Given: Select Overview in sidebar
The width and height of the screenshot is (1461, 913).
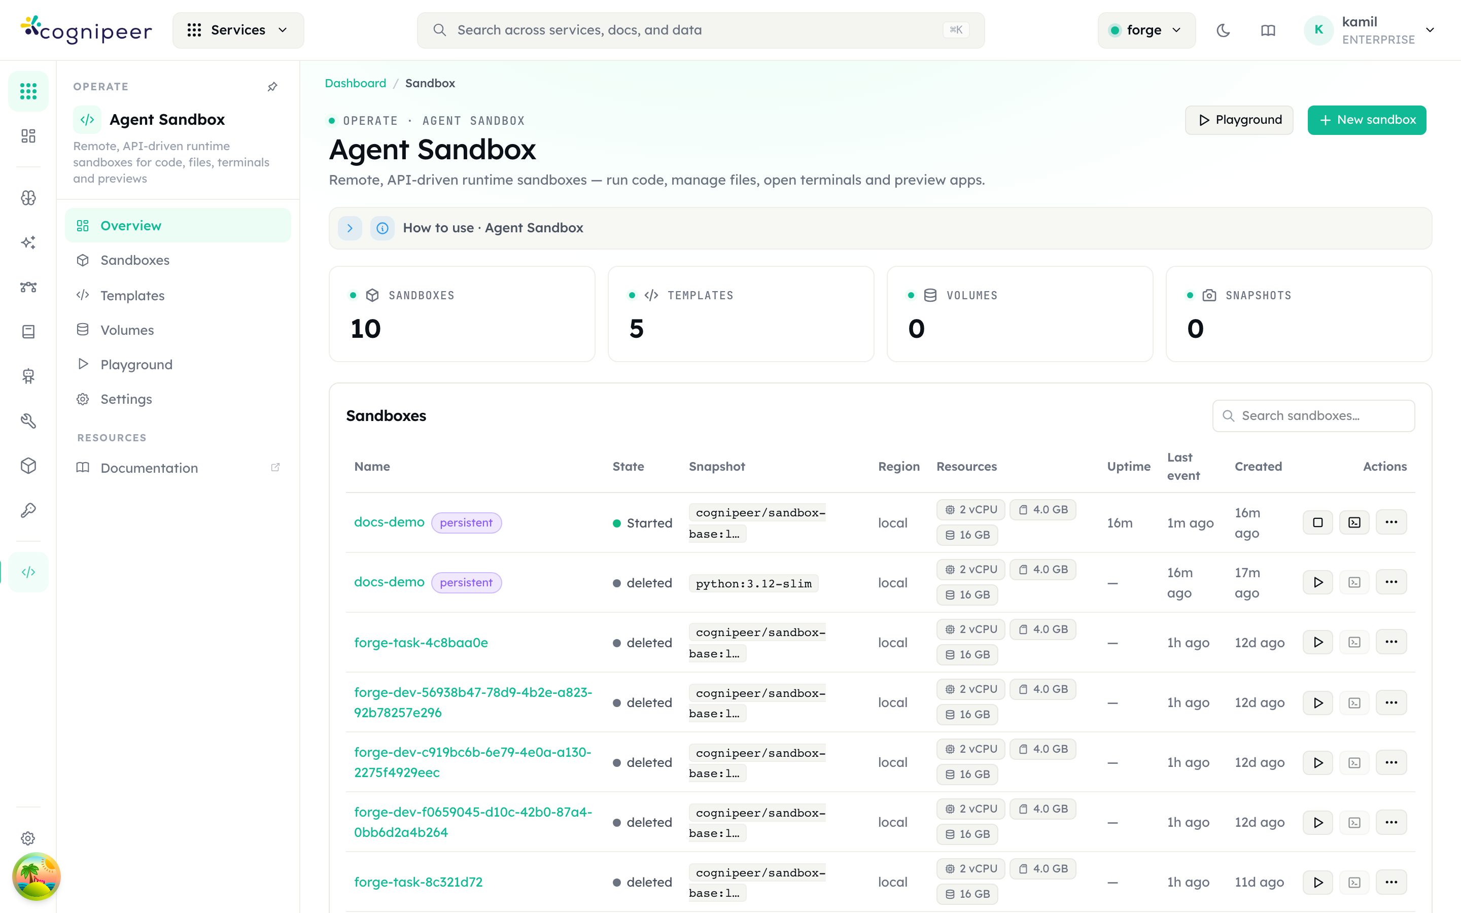Looking at the screenshot, I should coord(178,225).
